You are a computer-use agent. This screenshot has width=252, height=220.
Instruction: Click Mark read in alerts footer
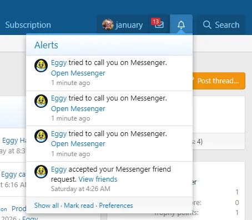pos(79,206)
